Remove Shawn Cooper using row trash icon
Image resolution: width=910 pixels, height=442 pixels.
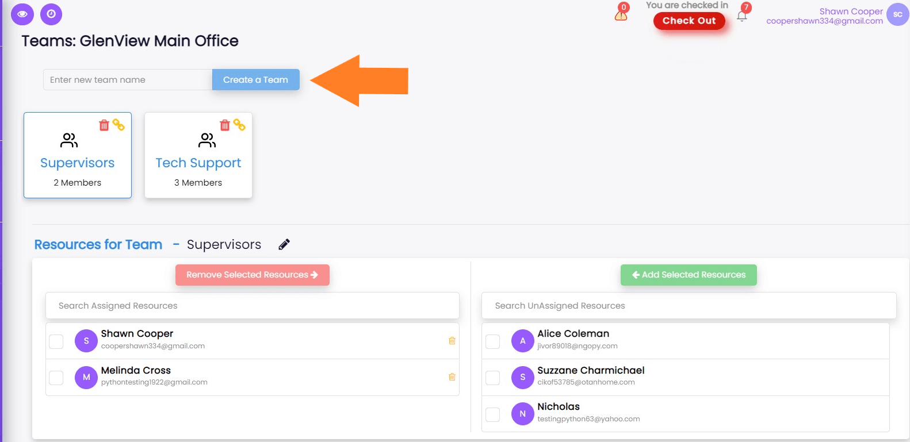[452, 341]
